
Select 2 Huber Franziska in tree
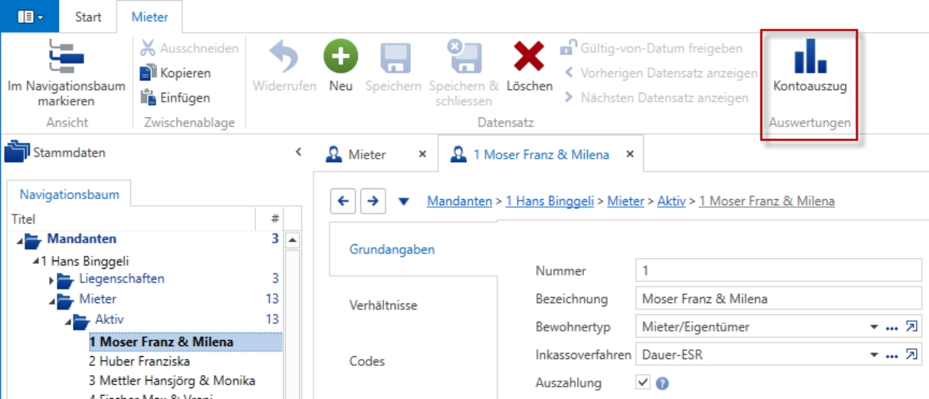tap(139, 361)
